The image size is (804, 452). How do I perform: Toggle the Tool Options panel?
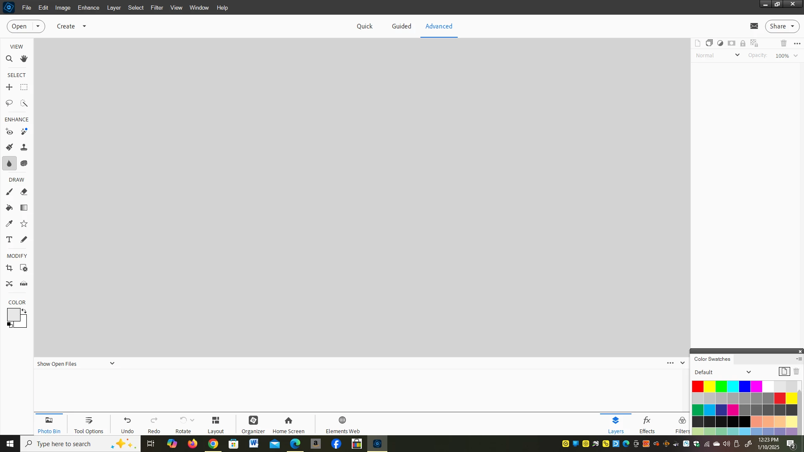(88, 424)
